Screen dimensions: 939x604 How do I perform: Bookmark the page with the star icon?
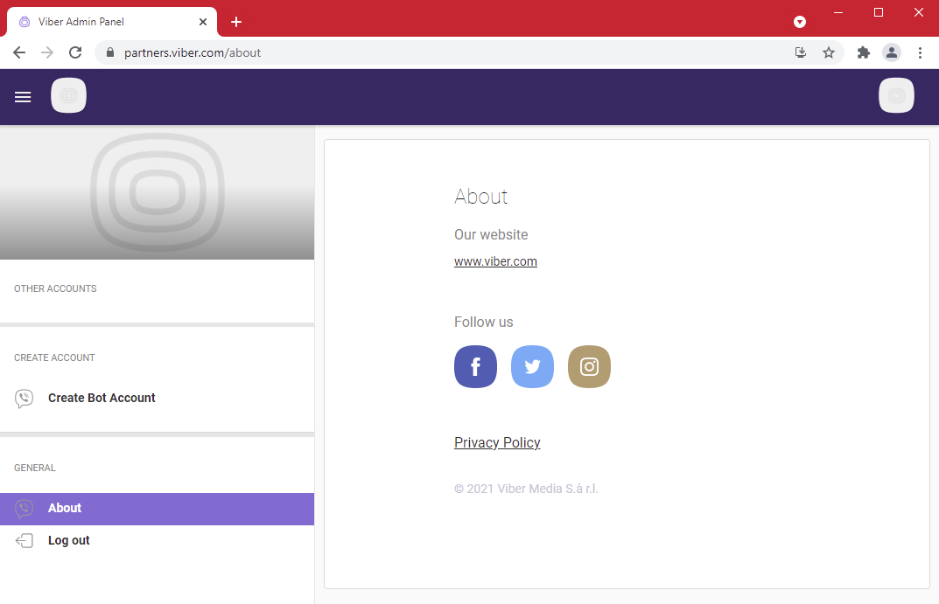tap(829, 52)
